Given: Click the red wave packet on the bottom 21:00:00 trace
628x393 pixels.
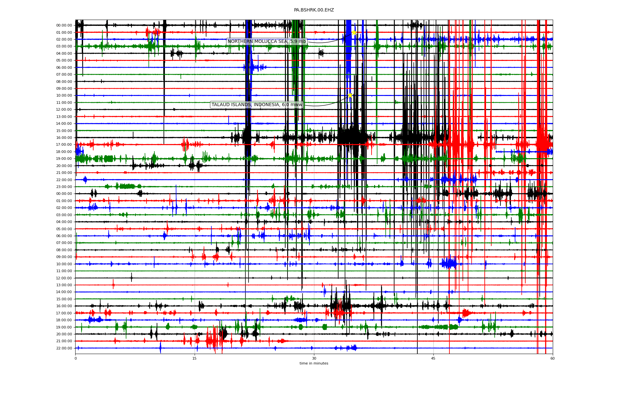Looking at the screenshot, I should click(x=213, y=341).
